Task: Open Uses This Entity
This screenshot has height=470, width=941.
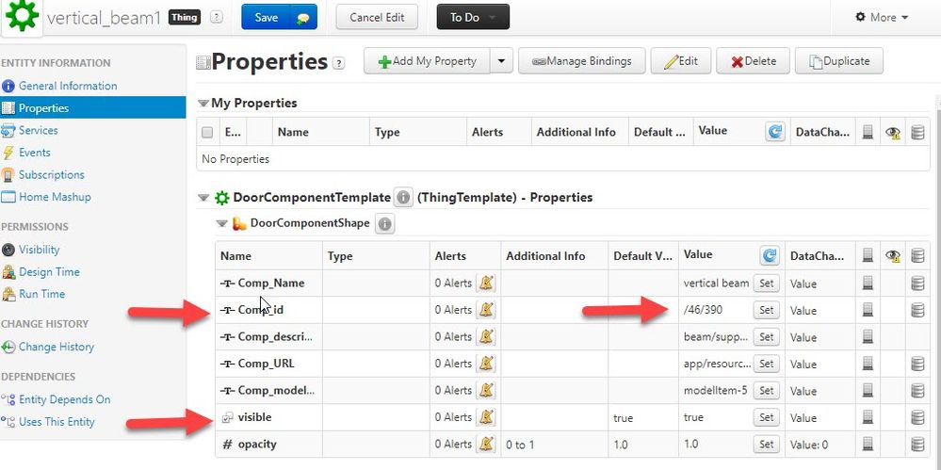Action: 57,422
